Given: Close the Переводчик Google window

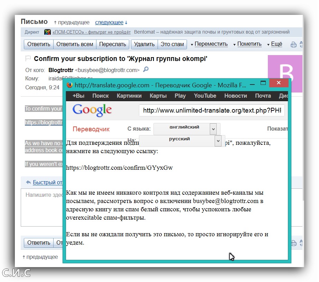Looking at the screenshot, I should pos(279,82).
